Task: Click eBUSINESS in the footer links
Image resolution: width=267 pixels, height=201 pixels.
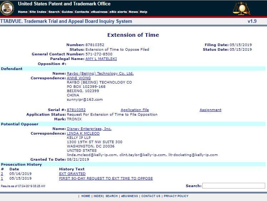Action: [130, 196]
